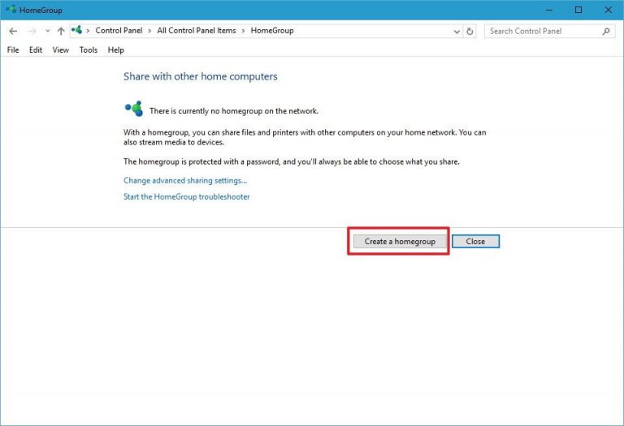Click the Close button beside Create a homegroup
Viewport: 624px width, 426px height.
pyautogui.click(x=475, y=241)
